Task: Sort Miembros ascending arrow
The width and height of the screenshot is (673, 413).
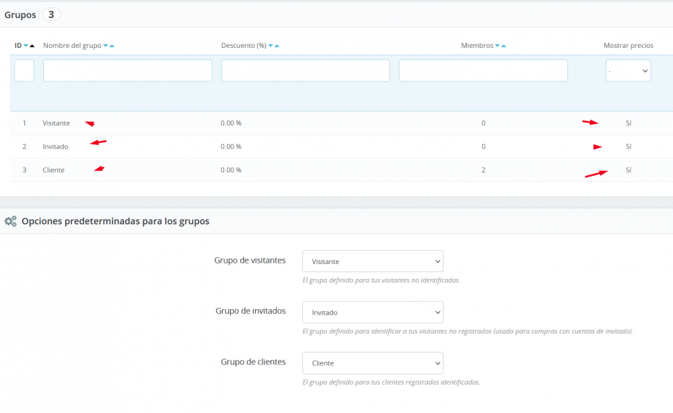Action: (503, 46)
